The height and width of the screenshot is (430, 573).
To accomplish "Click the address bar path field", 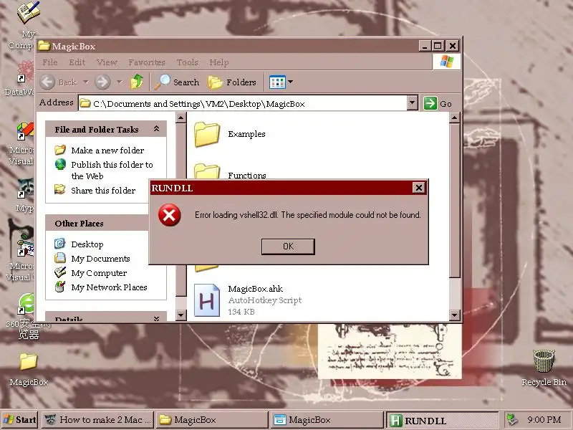I will pyautogui.click(x=242, y=104).
